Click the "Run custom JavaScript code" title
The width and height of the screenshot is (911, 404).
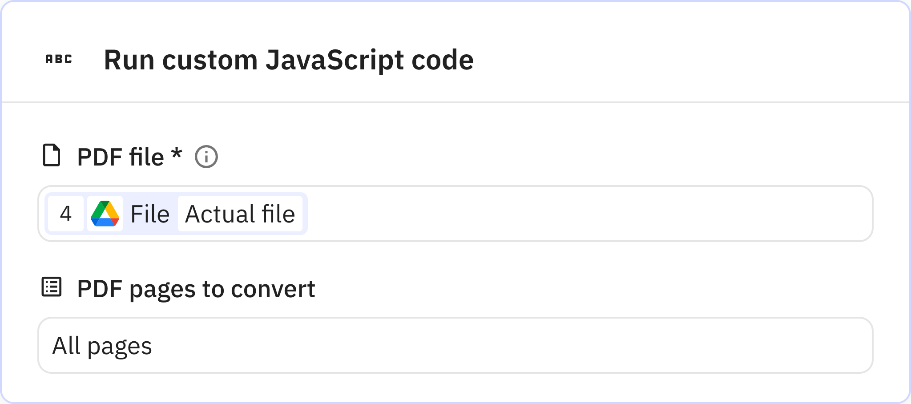tap(288, 60)
